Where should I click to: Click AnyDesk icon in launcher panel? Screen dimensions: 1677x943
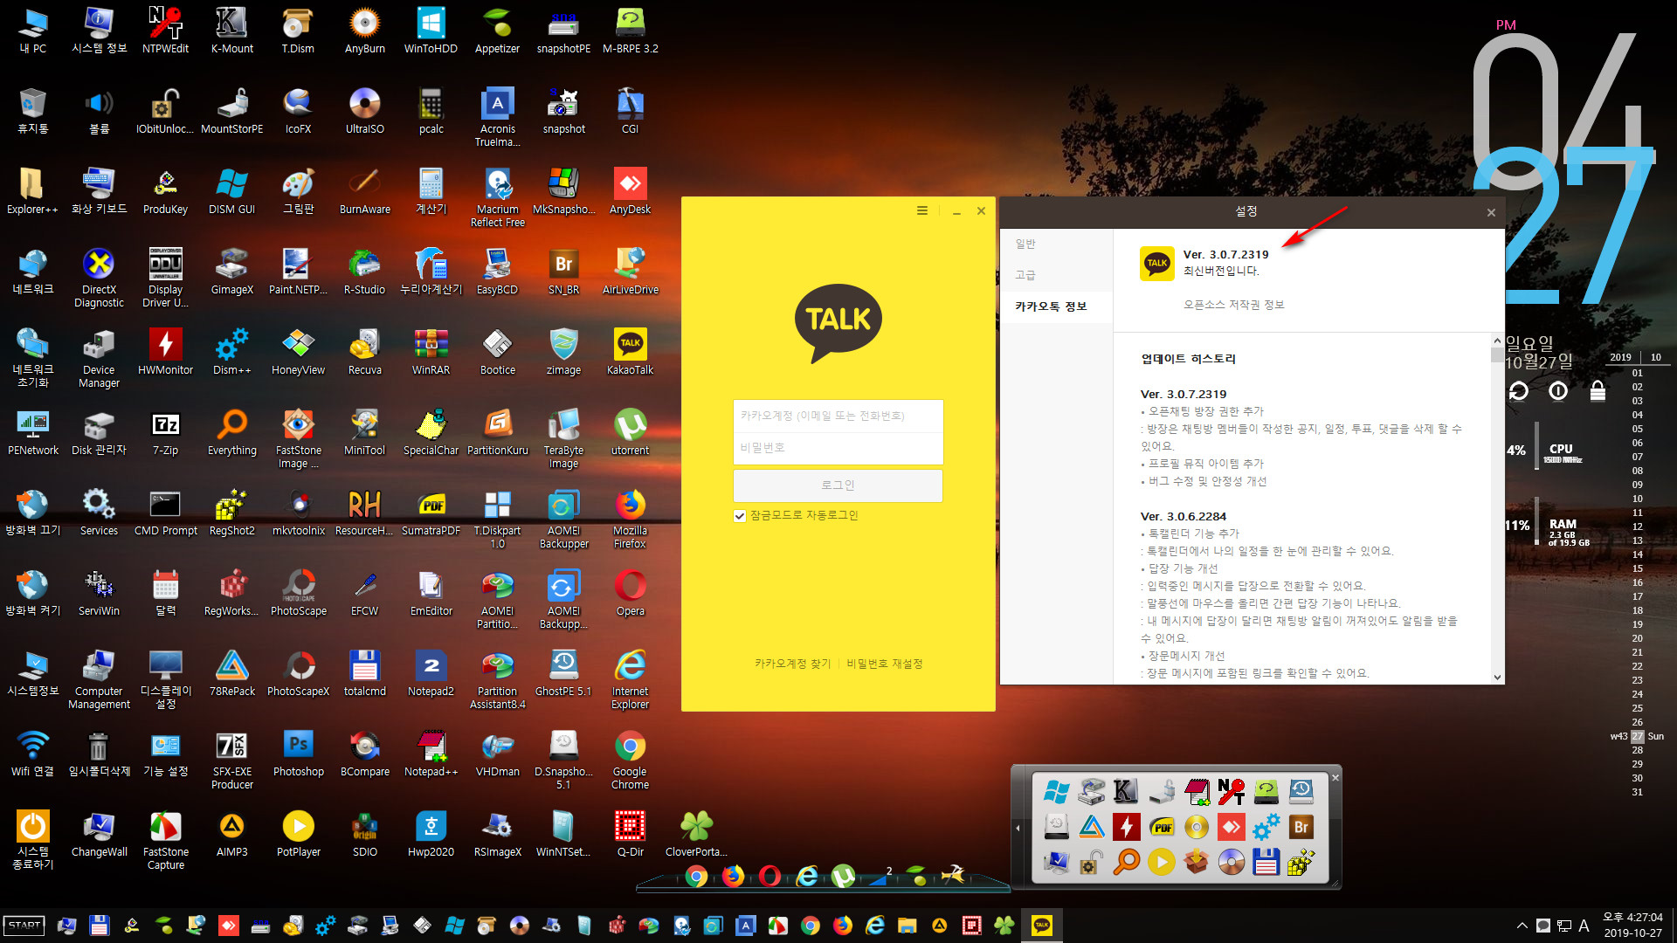tap(1231, 827)
